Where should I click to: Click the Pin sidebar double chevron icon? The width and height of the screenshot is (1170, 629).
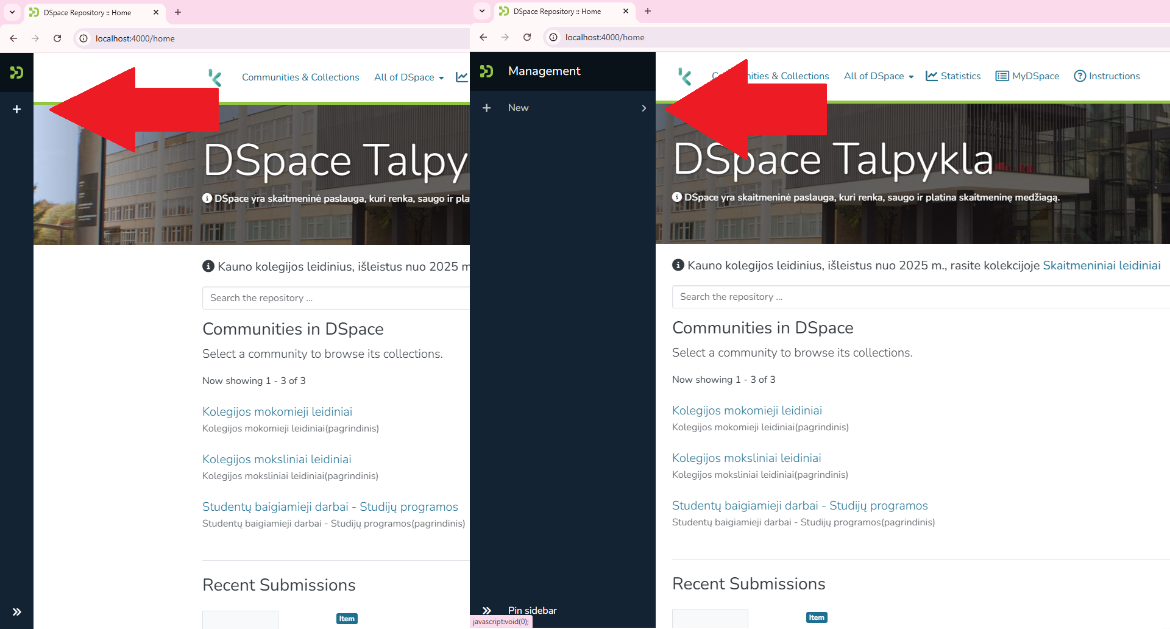tap(486, 610)
